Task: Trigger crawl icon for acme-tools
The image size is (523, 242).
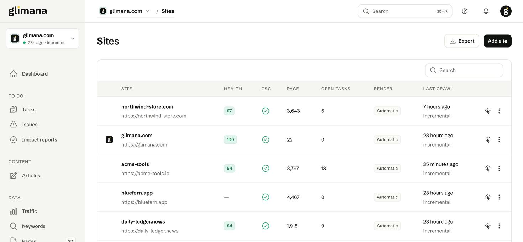Action: click(x=488, y=169)
